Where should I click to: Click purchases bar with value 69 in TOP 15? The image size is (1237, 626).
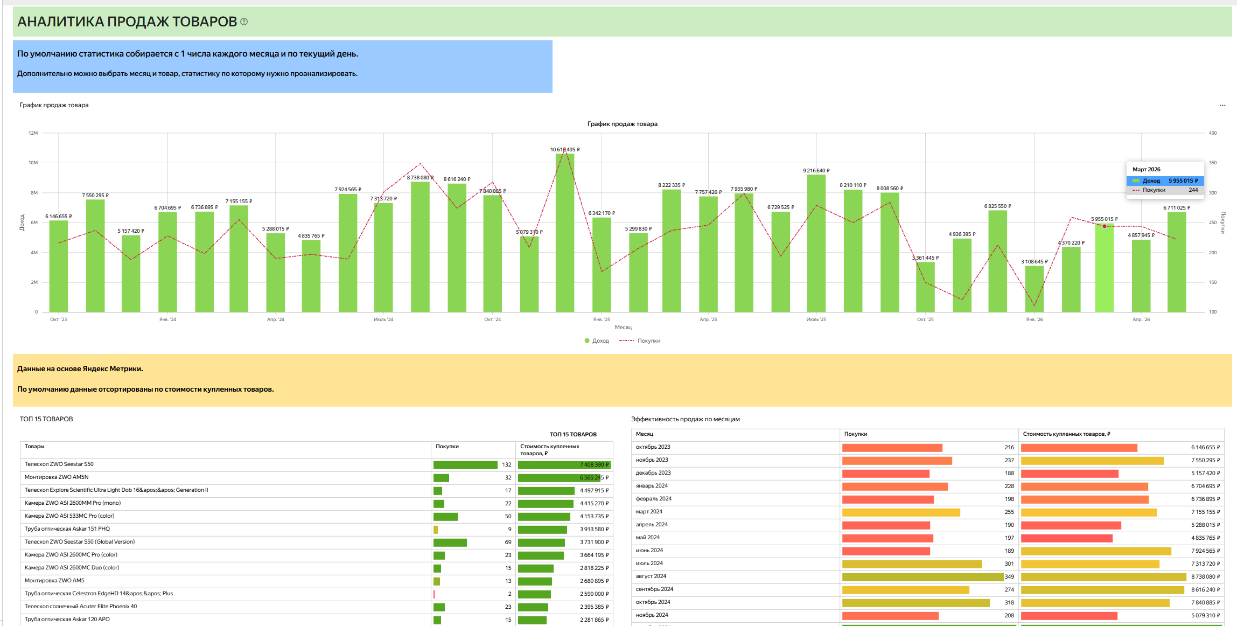[450, 542]
